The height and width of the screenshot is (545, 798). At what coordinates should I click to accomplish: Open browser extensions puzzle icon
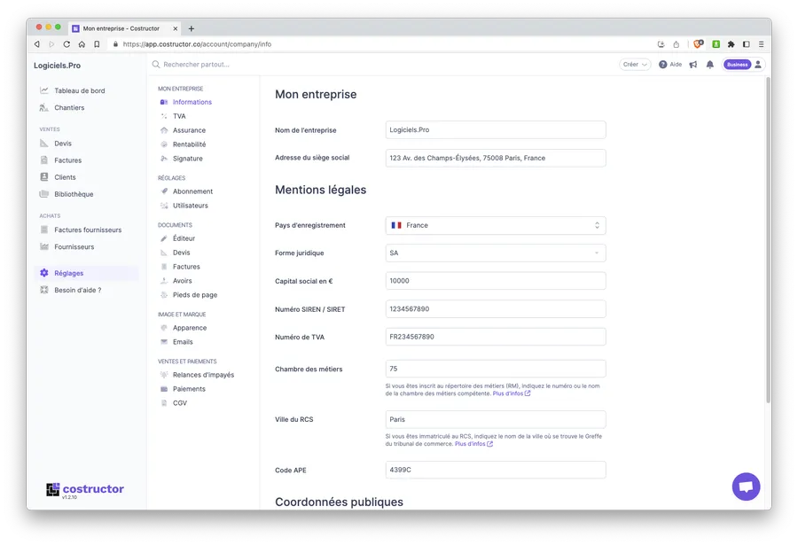(731, 44)
